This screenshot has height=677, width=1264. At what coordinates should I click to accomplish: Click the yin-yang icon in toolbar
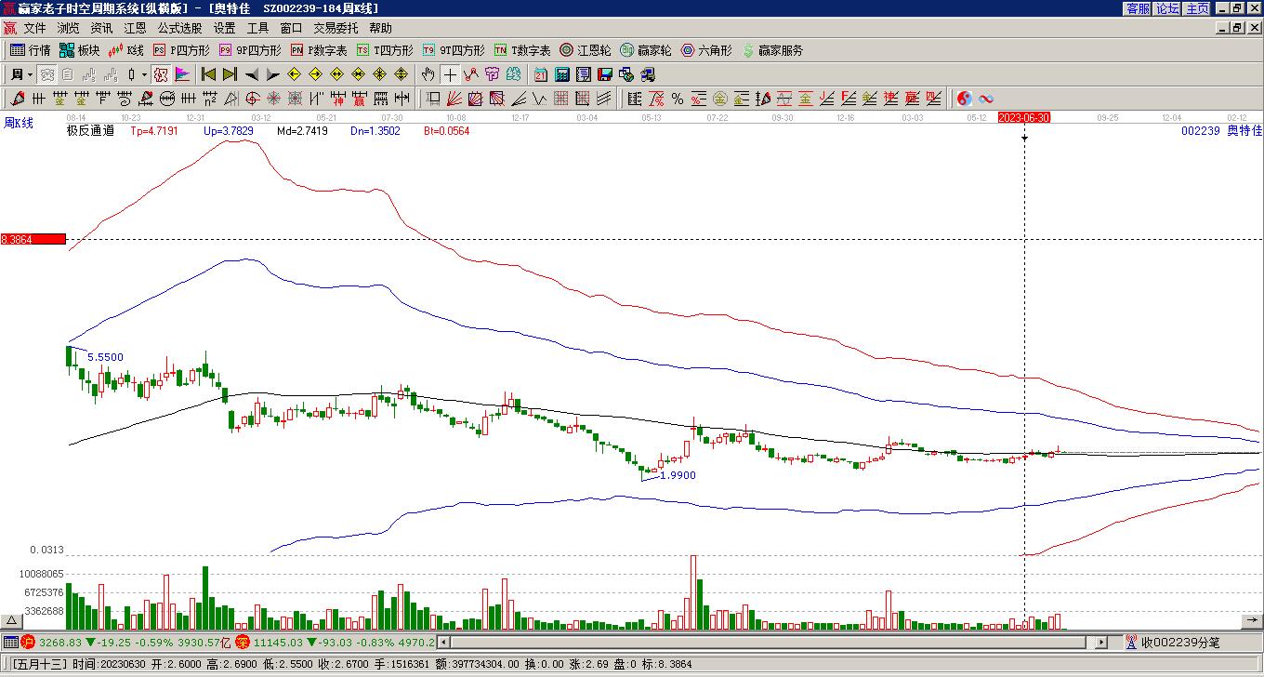(x=965, y=99)
